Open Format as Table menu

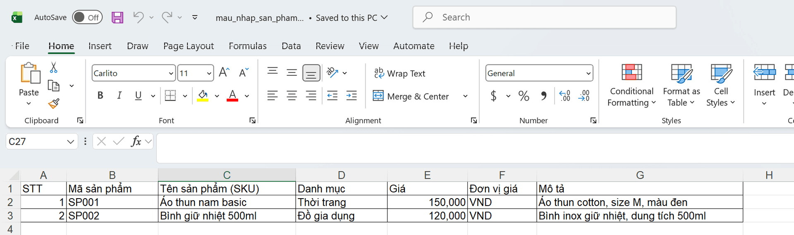tap(681, 86)
